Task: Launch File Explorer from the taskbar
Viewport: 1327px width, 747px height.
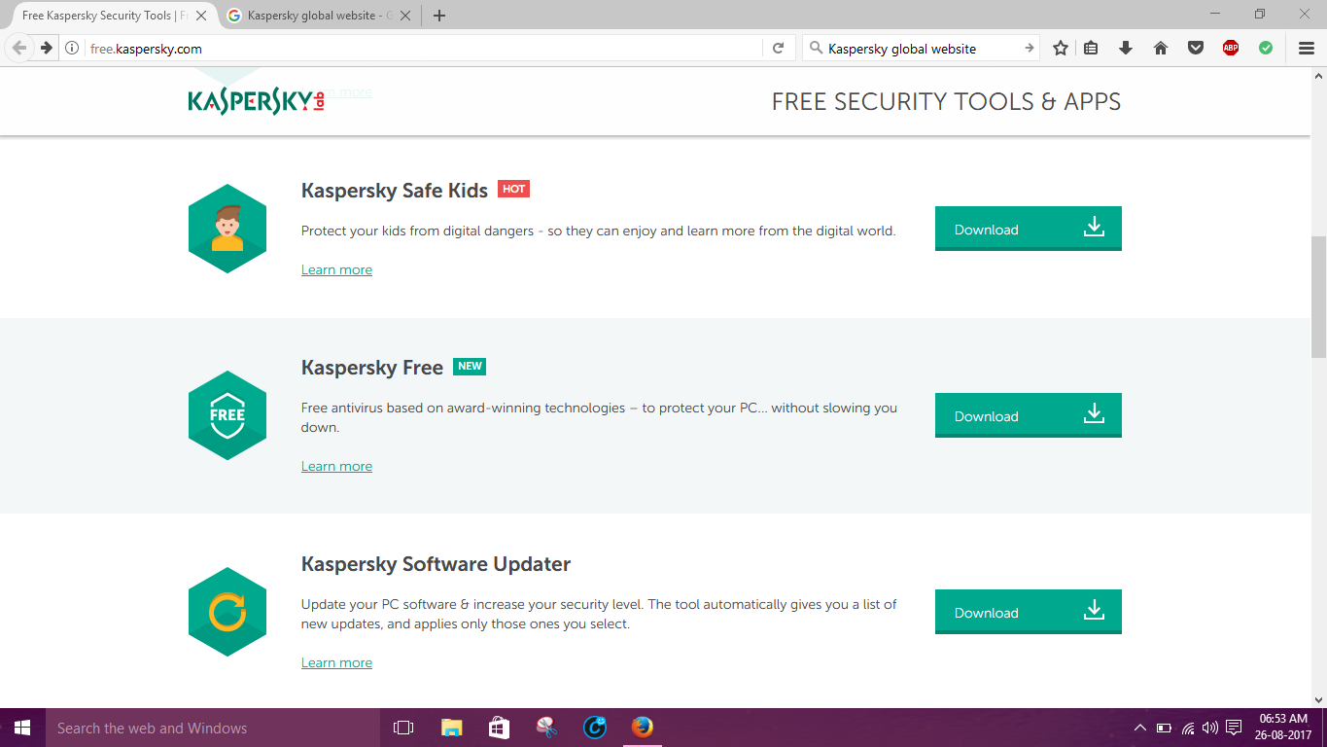Action: (x=451, y=728)
